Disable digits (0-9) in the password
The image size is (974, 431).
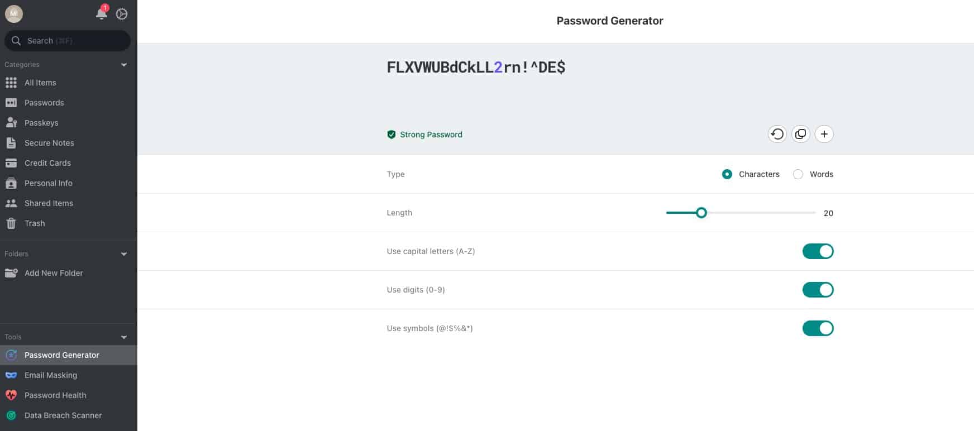[818, 290]
